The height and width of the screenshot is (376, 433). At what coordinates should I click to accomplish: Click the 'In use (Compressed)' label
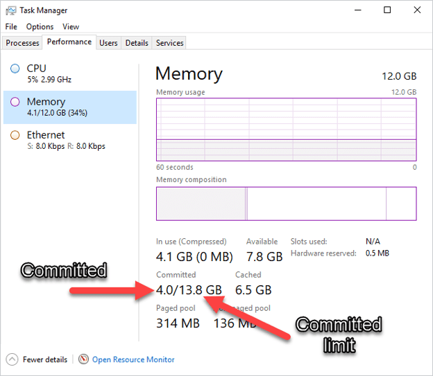click(x=191, y=242)
